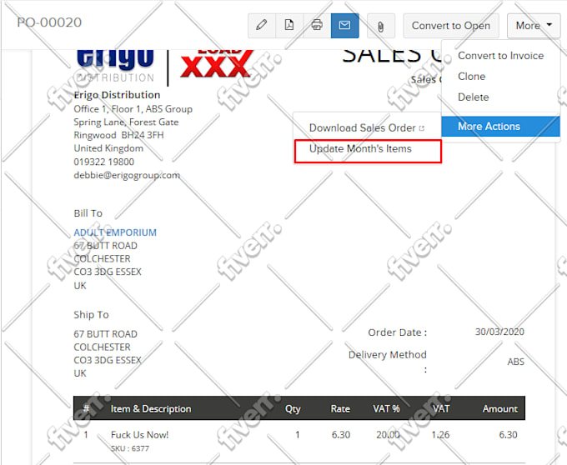567x465 pixels.
Task: Click the Convert to Open button
Action: [451, 26]
